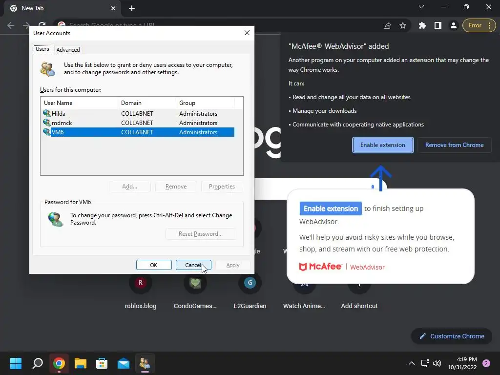Click Chrome icon on the taskbar

pos(59,363)
